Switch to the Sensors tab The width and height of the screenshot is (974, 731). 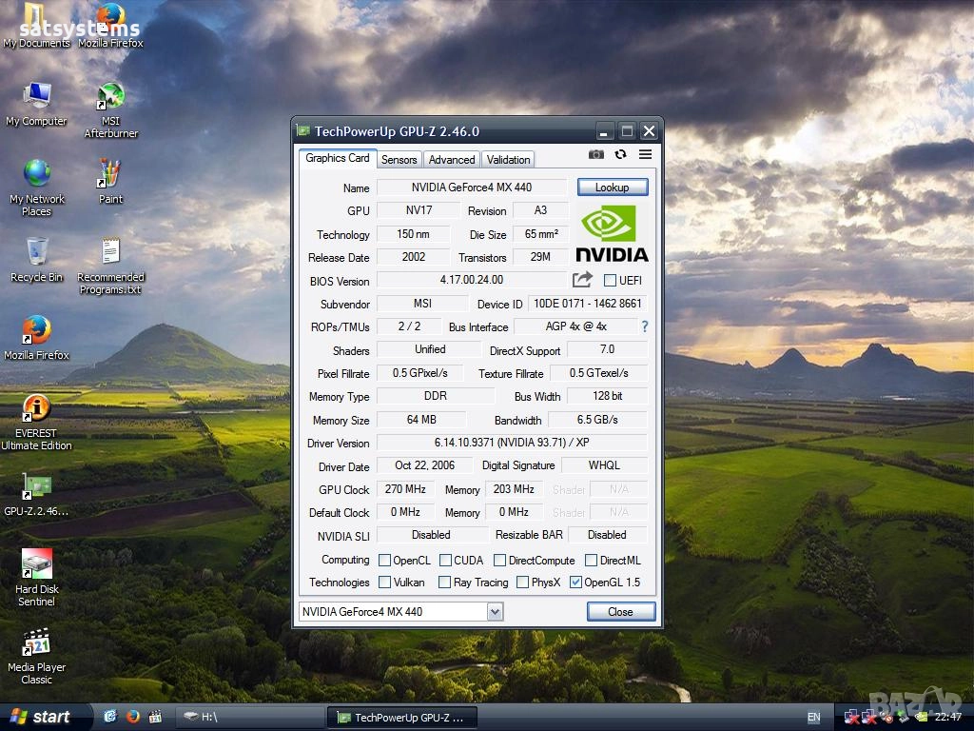click(x=399, y=160)
